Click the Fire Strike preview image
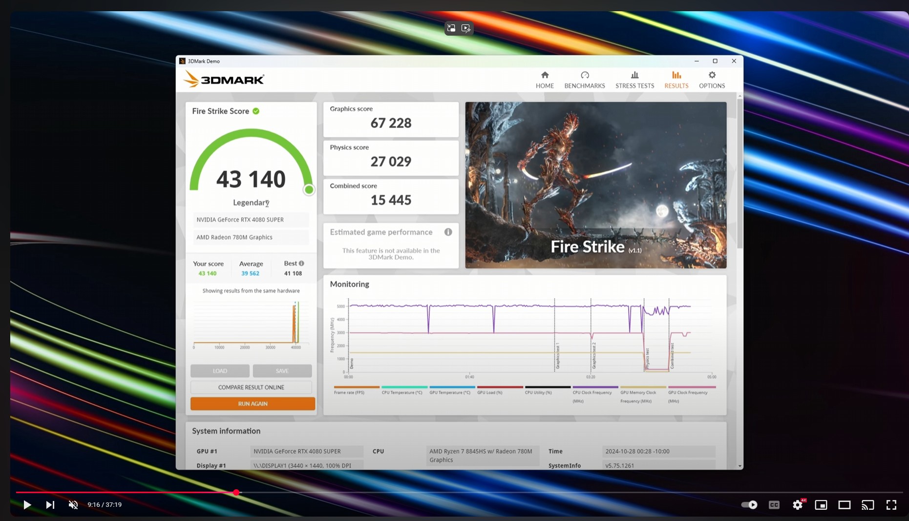Screen dimensions: 909x521 pyautogui.click(x=596, y=185)
